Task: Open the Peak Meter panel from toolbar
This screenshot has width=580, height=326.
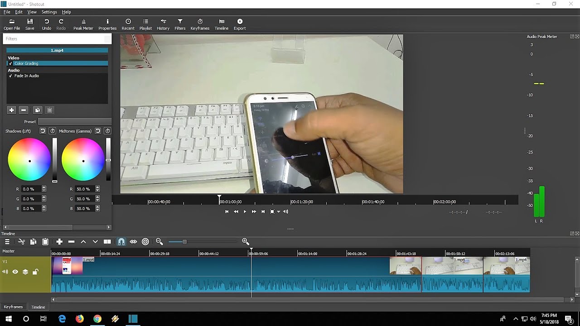Action: [x=83, y=24]
